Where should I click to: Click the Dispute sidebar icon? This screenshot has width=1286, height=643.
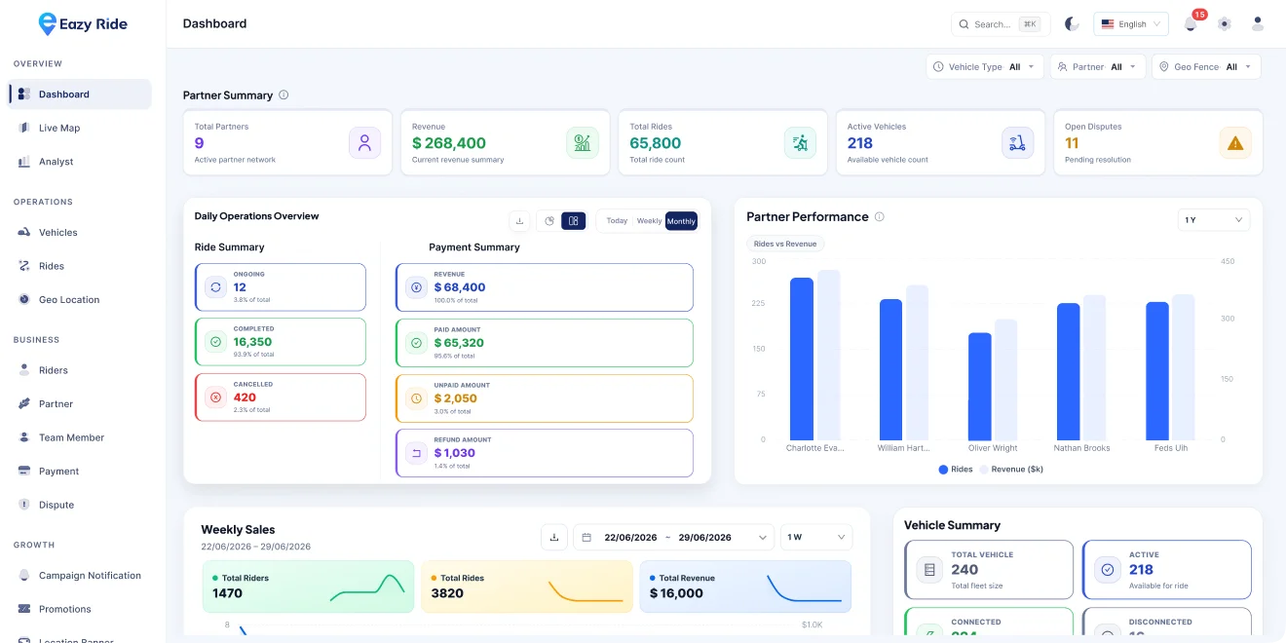click(24, 505)
